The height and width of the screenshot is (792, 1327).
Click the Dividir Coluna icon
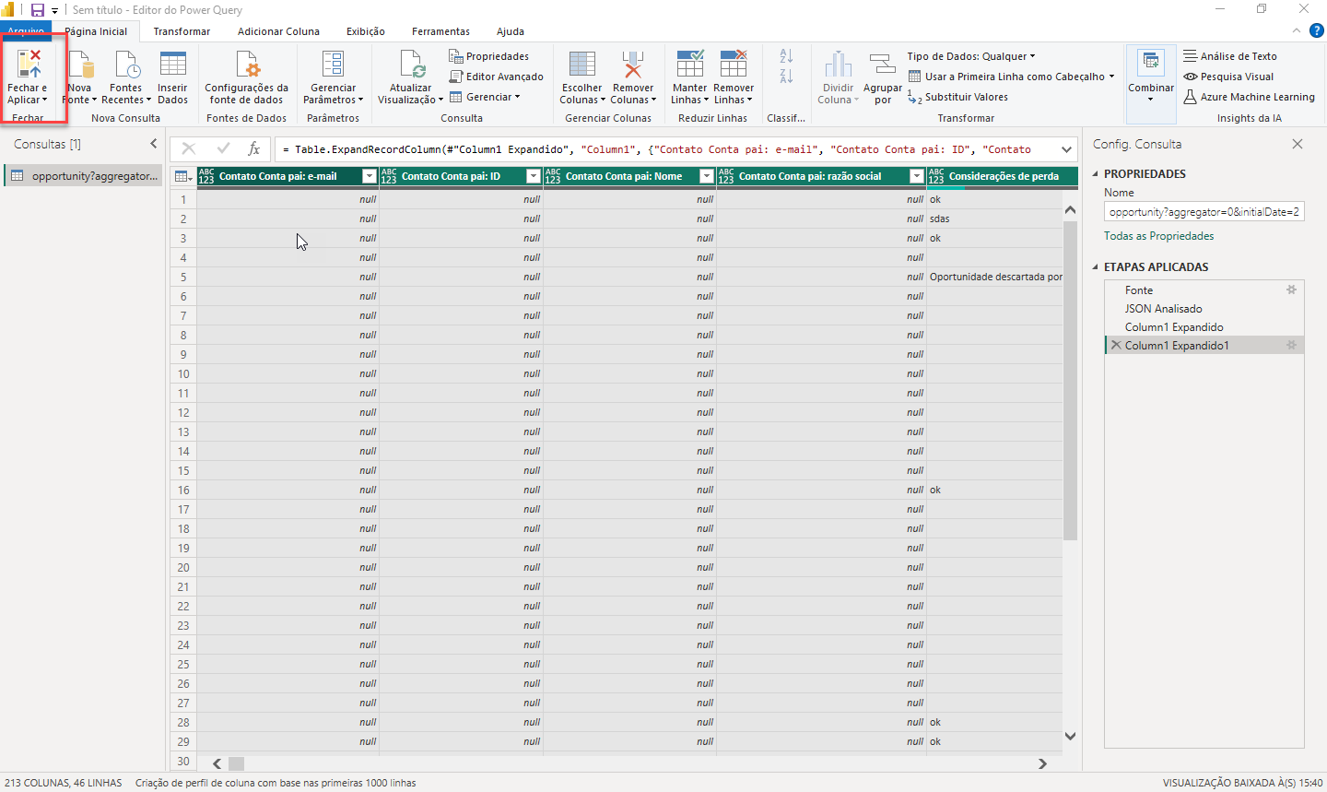click(x=839, y=65)
